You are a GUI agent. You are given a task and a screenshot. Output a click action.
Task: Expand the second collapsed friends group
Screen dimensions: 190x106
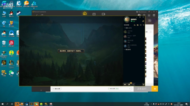124,50
